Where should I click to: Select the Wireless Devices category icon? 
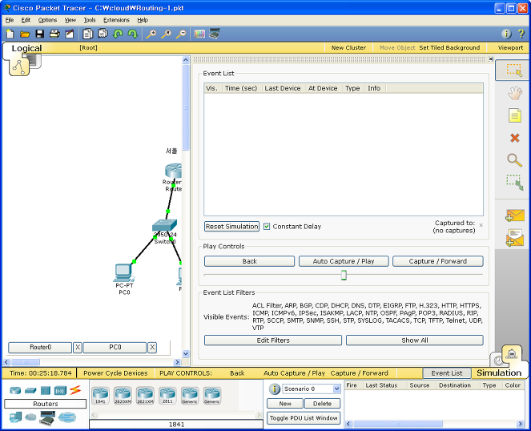60,390
